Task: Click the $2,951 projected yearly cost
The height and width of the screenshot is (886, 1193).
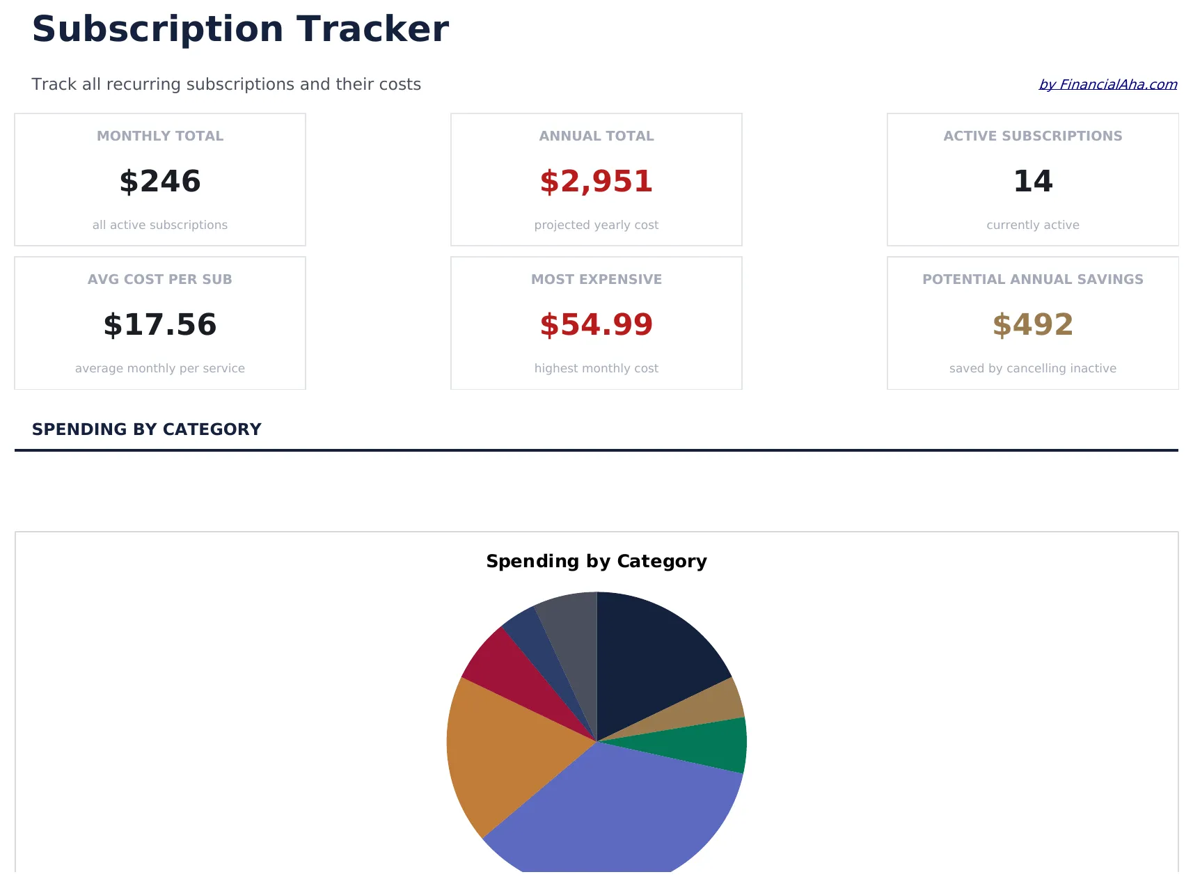Action: [596, 182]
